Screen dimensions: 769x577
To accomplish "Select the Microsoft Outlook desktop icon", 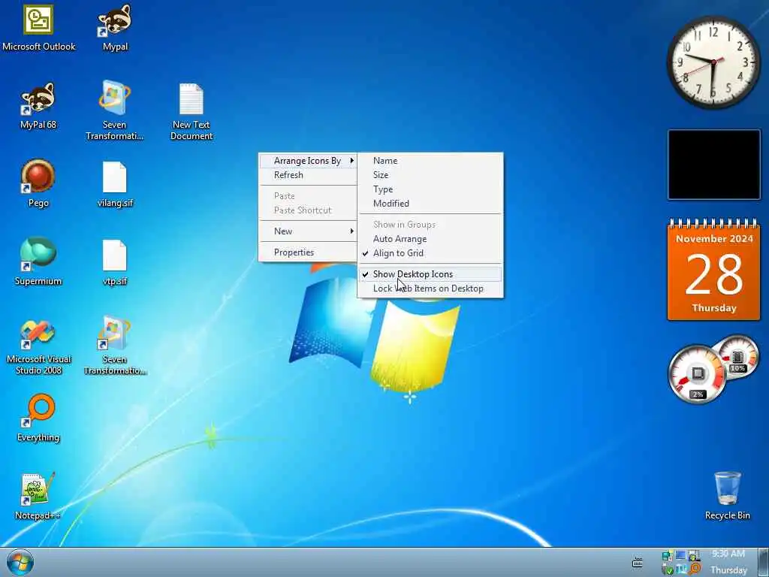I will tap(38, 28).
